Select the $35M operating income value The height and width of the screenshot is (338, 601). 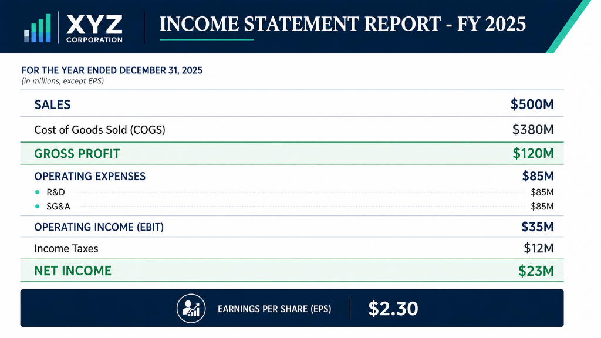pyautogui.click(x=538, y=227)
